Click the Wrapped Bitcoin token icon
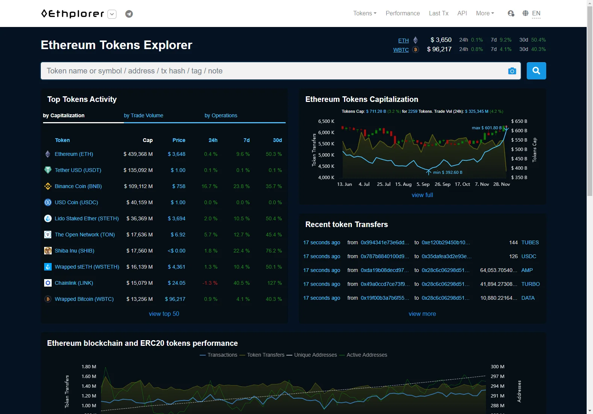This screenshot has height=414, width=593. click(x=48, y=299)
